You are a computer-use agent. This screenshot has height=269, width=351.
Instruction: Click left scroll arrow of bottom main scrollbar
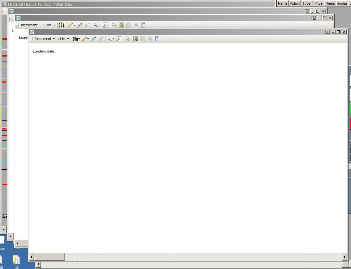point(38,265)
